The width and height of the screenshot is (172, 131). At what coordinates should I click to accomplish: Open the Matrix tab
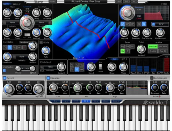(106, 101)
